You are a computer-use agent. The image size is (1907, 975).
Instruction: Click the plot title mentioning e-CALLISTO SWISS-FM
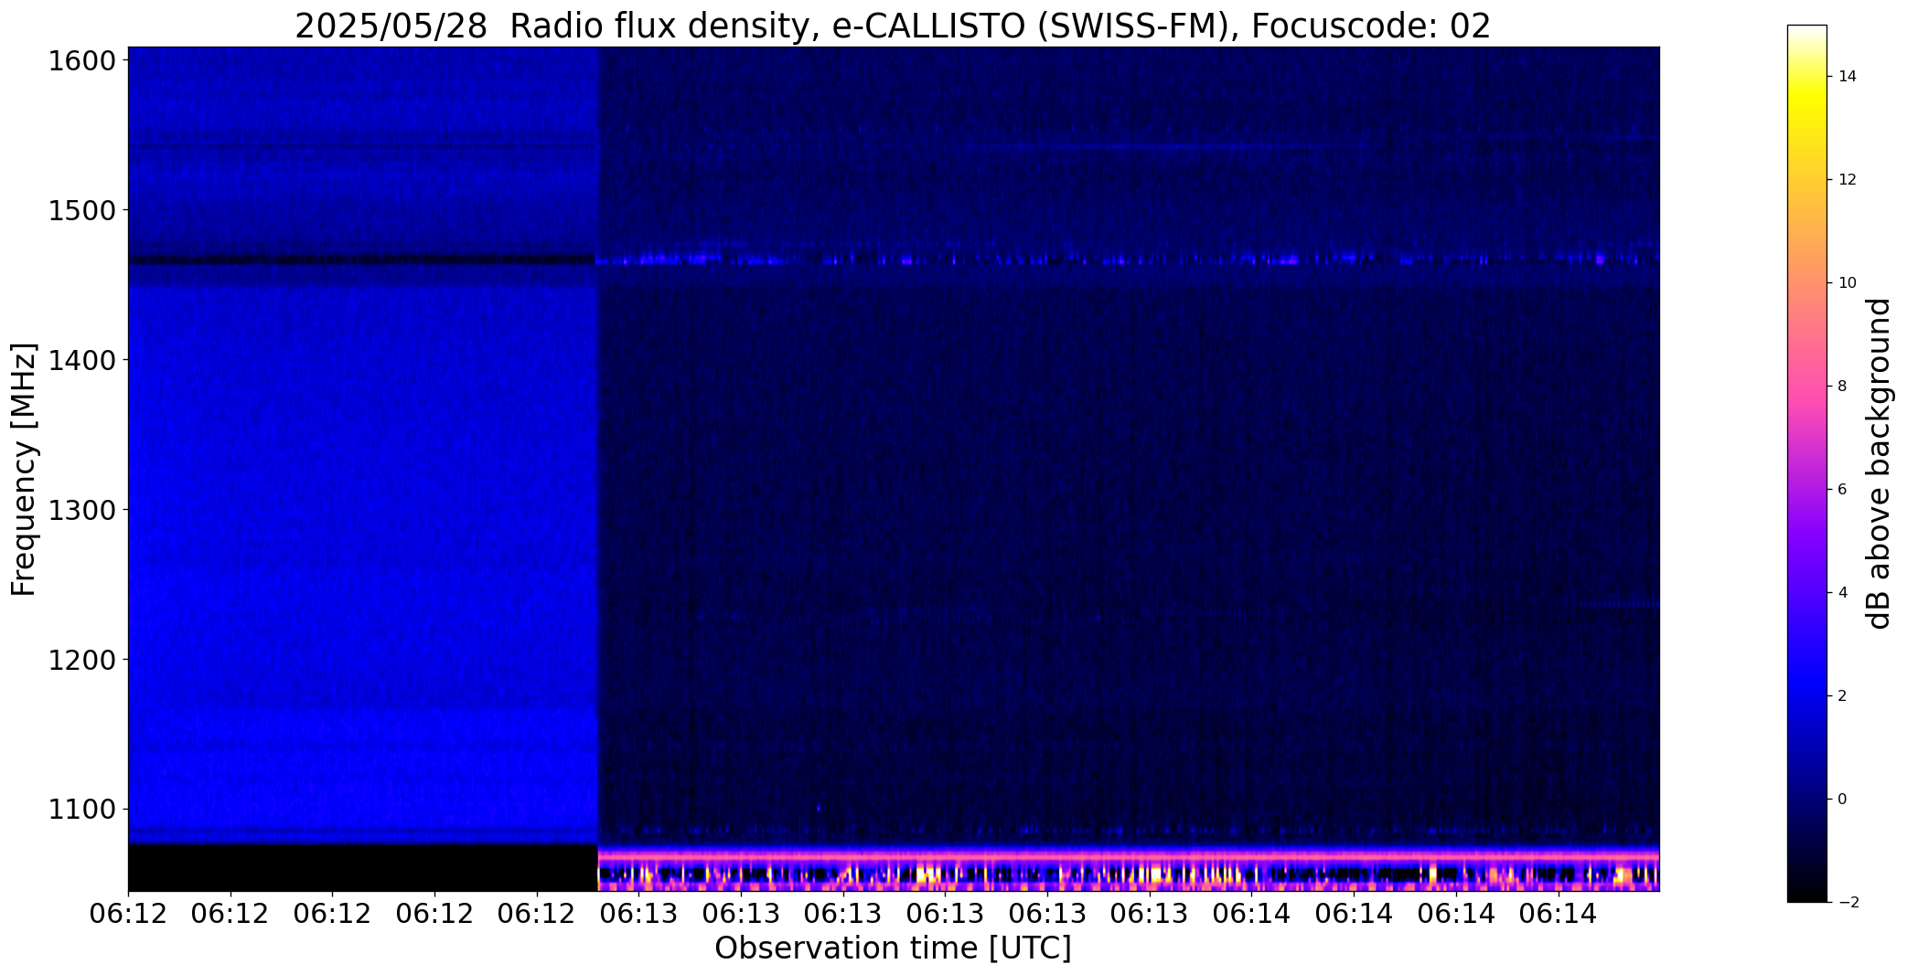tap(893, 26)
